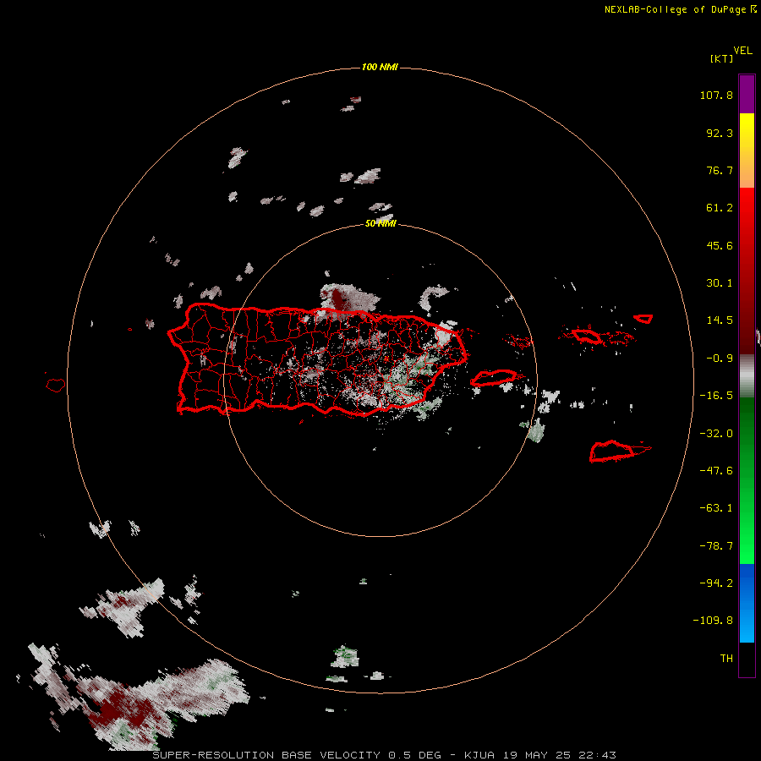The width and height of the screenshot is (761, 761).
Task: Click the -32.0 legend value
Action: click(x=716, y=434)
